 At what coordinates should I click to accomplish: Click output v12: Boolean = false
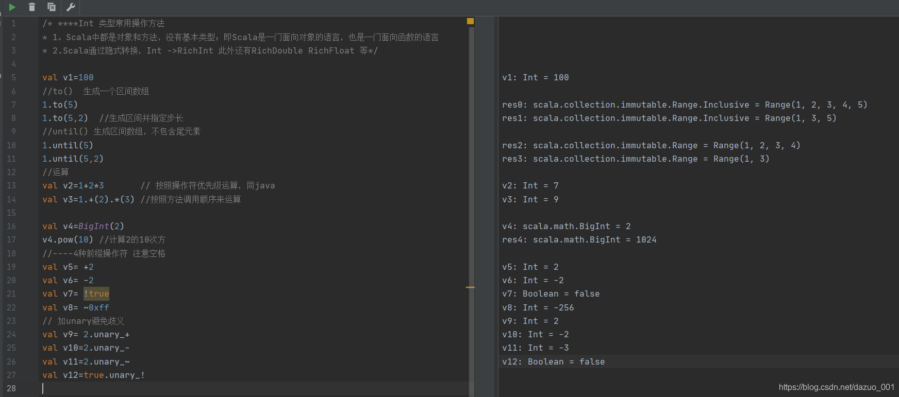(554, 361)
